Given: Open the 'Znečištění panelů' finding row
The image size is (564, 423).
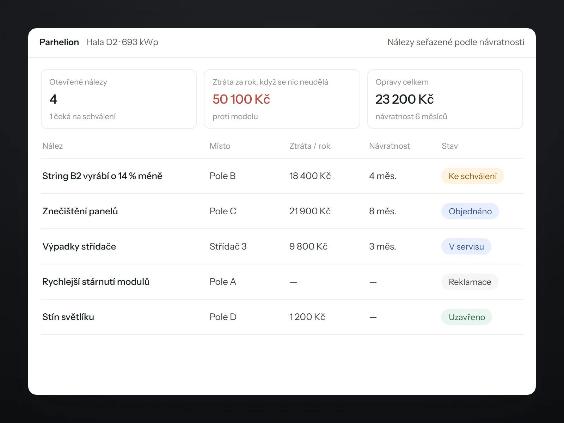Looking at the screenshot, I should tap(282, 211).
